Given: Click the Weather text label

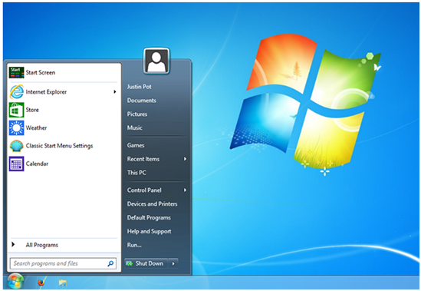Looking at the screenshot, I should (x=36, y=127).
